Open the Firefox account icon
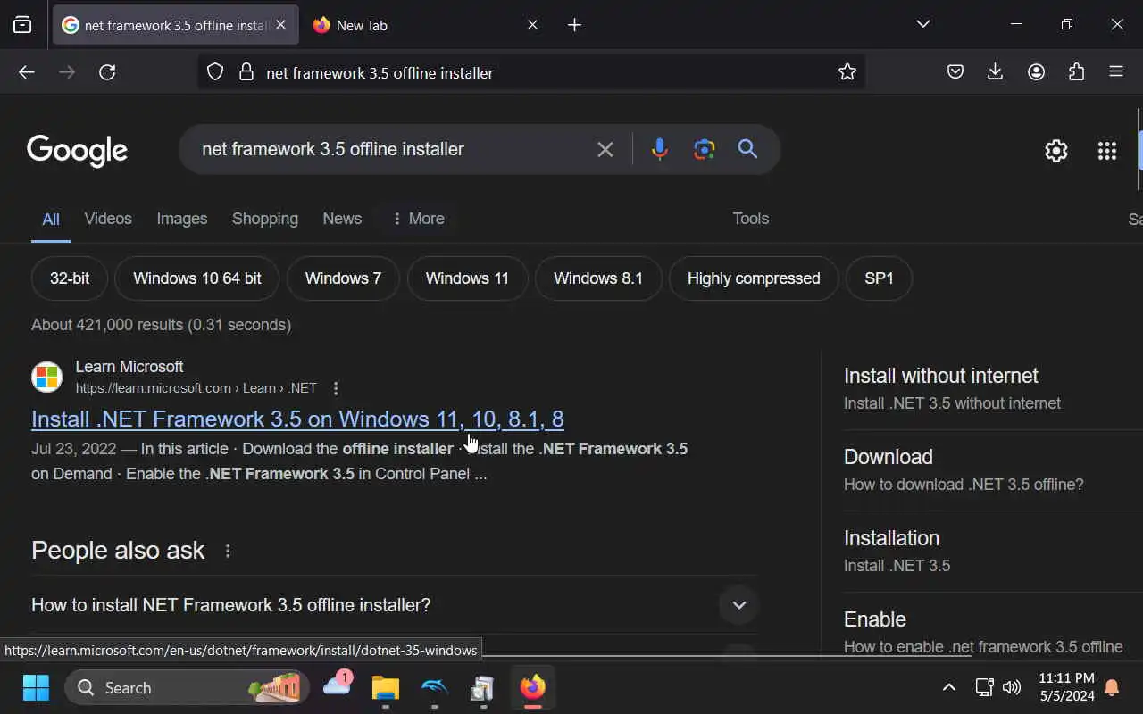The image size is (1143, 714). (x=1036, y=72)
